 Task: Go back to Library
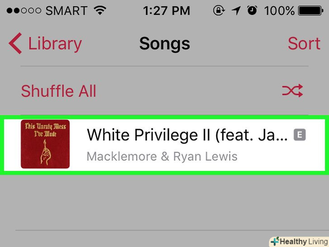click(45, 43)
